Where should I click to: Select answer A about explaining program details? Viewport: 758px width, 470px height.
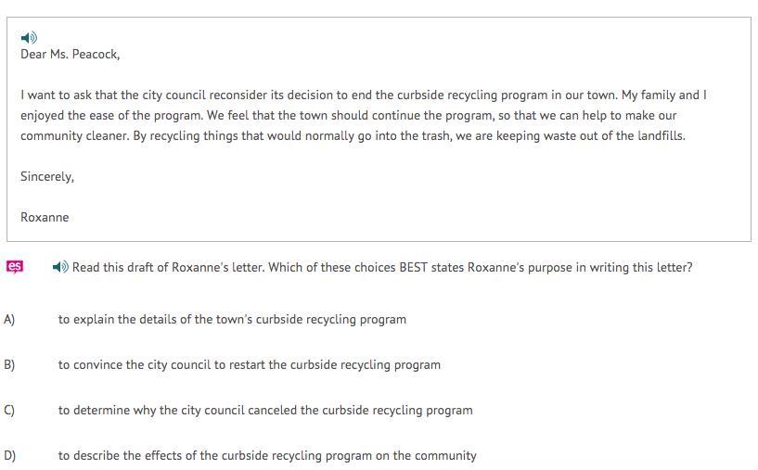[x=232, y=320]
